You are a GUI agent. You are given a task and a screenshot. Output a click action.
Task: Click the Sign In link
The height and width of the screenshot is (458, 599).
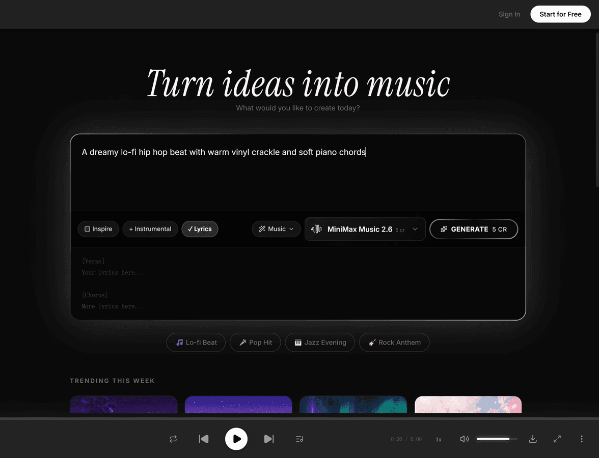click(509, 14)
